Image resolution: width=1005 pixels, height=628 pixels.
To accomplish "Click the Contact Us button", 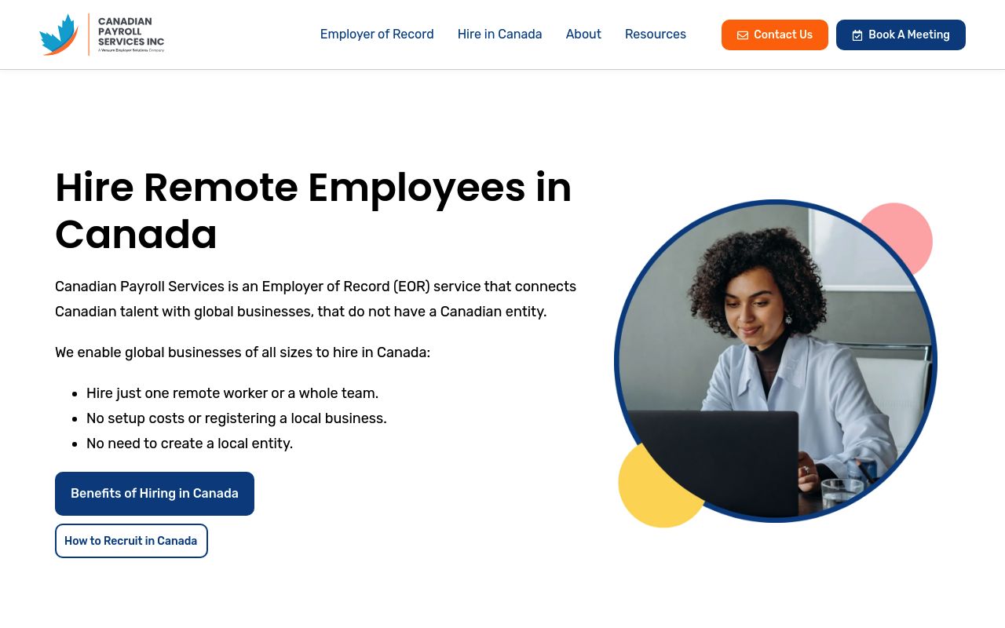I will click(x=775, y=35).
